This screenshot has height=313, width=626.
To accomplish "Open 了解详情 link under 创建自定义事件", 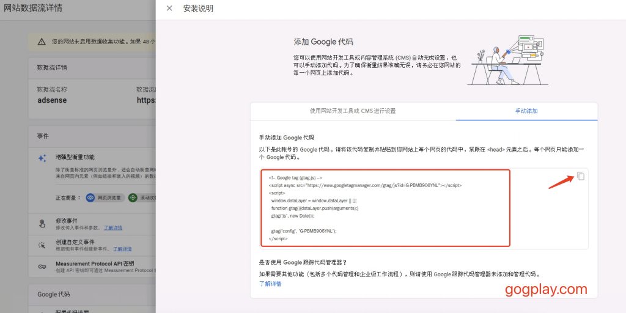I will (122, 249).
